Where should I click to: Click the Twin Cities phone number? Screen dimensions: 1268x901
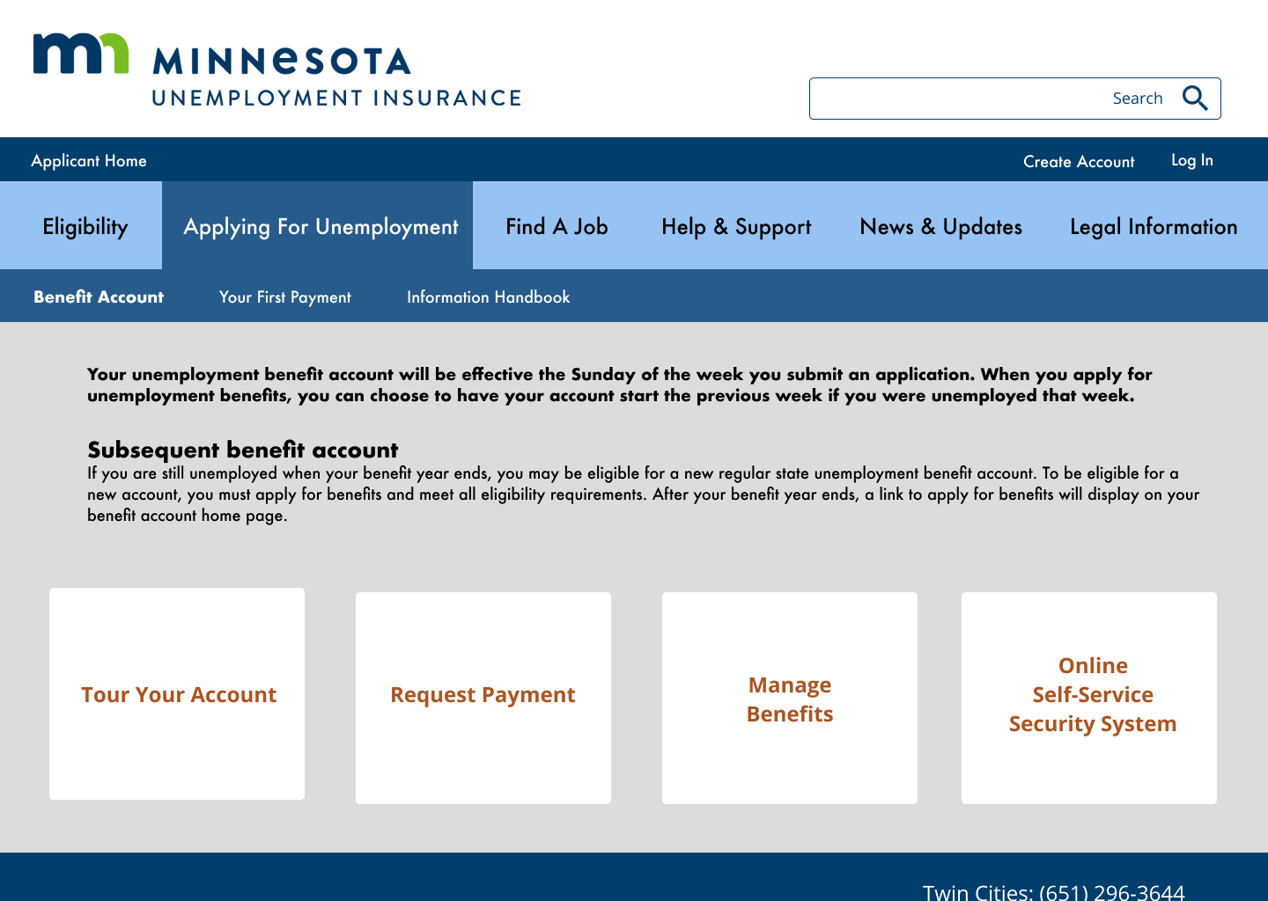tap(1053, 891)
